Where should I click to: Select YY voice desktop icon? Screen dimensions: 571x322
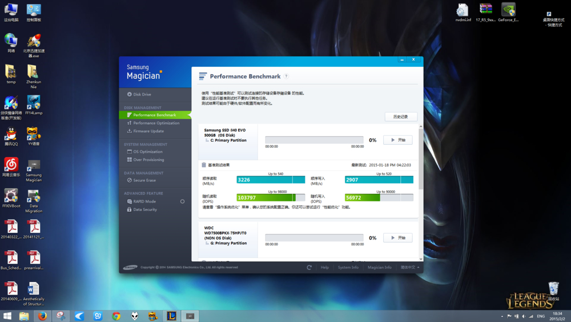(34, 137)
